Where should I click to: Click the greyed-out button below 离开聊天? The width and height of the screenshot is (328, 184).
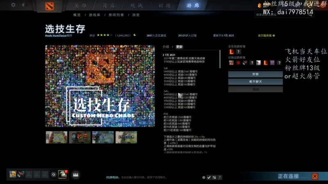coord(255,89)
